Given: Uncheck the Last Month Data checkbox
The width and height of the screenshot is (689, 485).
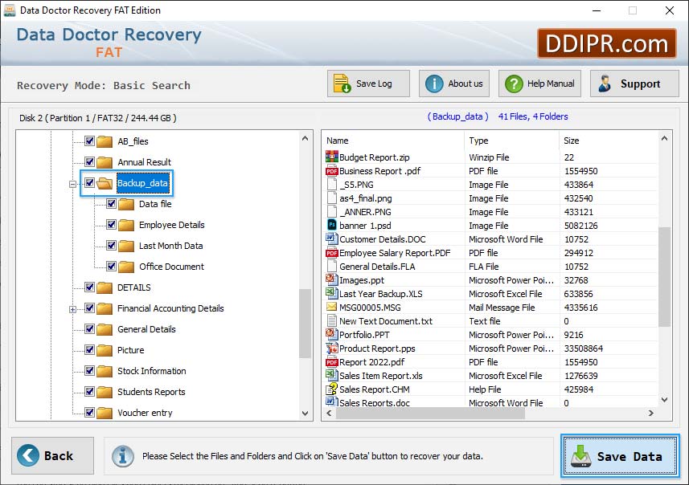Looking at the screenshot, I should point(111,246).
